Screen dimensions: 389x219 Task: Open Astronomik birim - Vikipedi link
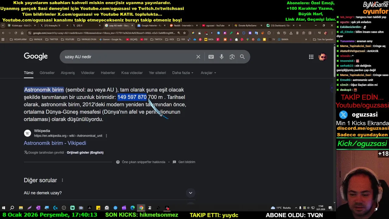coord(55,143)
